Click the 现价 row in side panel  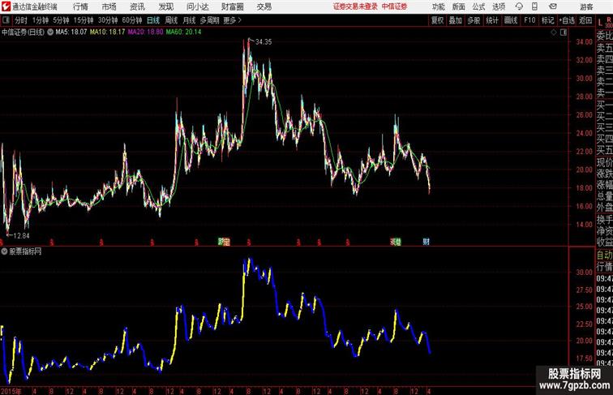click(x=604, y=162)
